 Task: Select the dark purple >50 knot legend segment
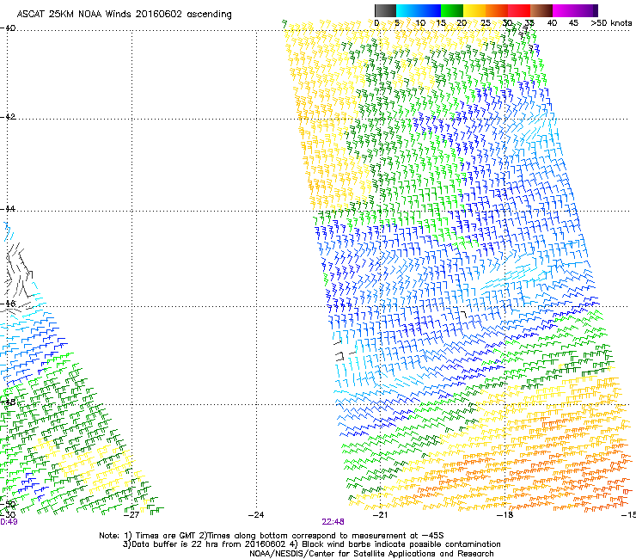(596, 10)
